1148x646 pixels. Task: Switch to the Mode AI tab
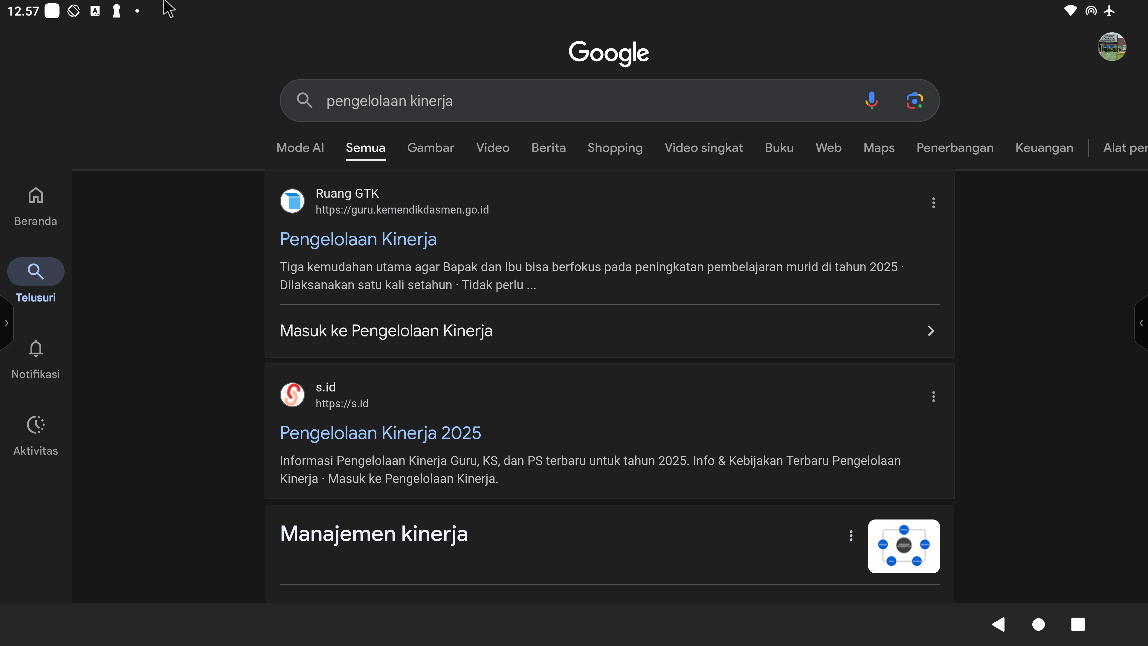point(300,147)
